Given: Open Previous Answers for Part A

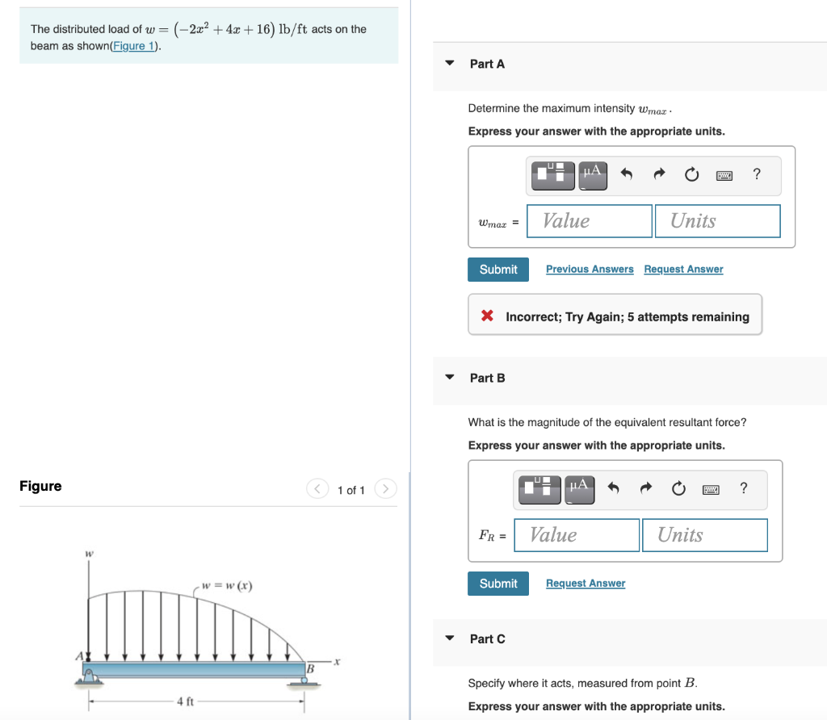Looking at the screenshot, I should [x=590, y=269].
